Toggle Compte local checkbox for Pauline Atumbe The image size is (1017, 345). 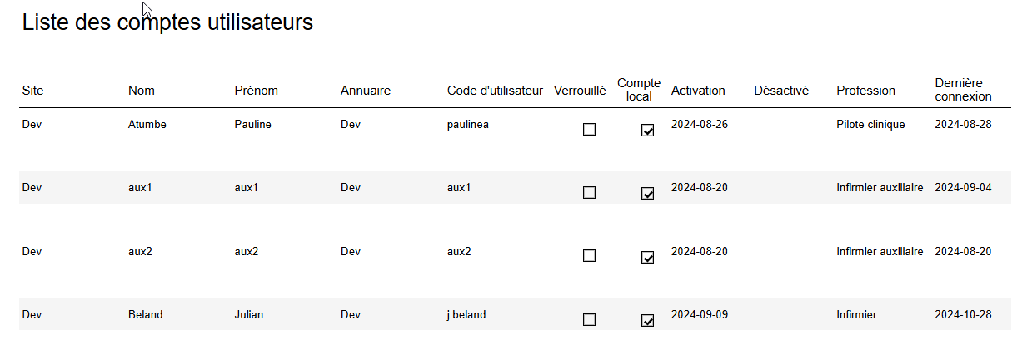(647, 130)
